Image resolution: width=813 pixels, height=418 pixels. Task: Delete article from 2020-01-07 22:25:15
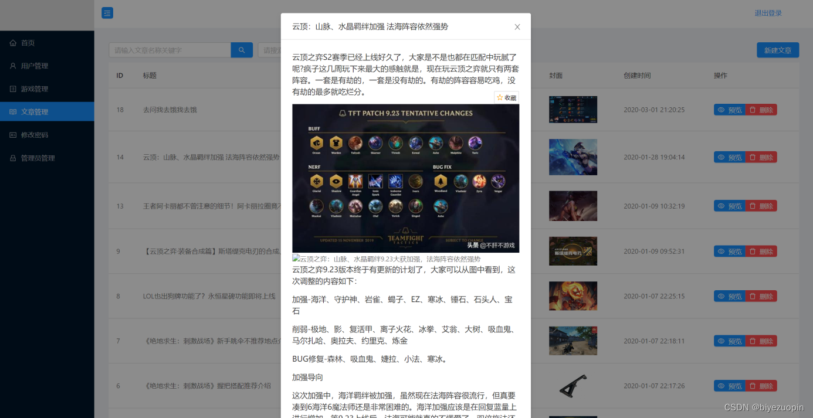tap(761, 296)
